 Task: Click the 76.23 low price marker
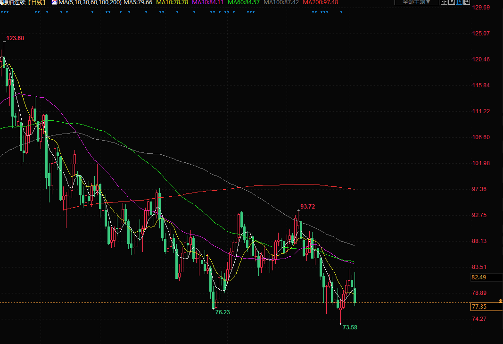click(223, 312)
